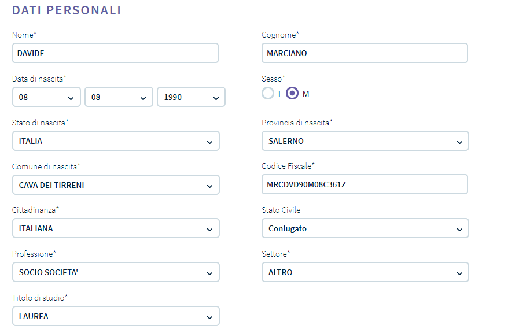Expand the Professione dropdown

coord(116,272)
